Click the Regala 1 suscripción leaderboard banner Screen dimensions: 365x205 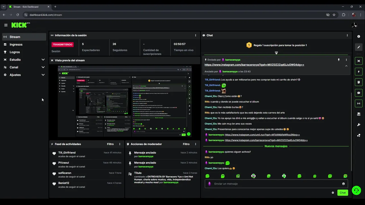click(x=276, y=45)
